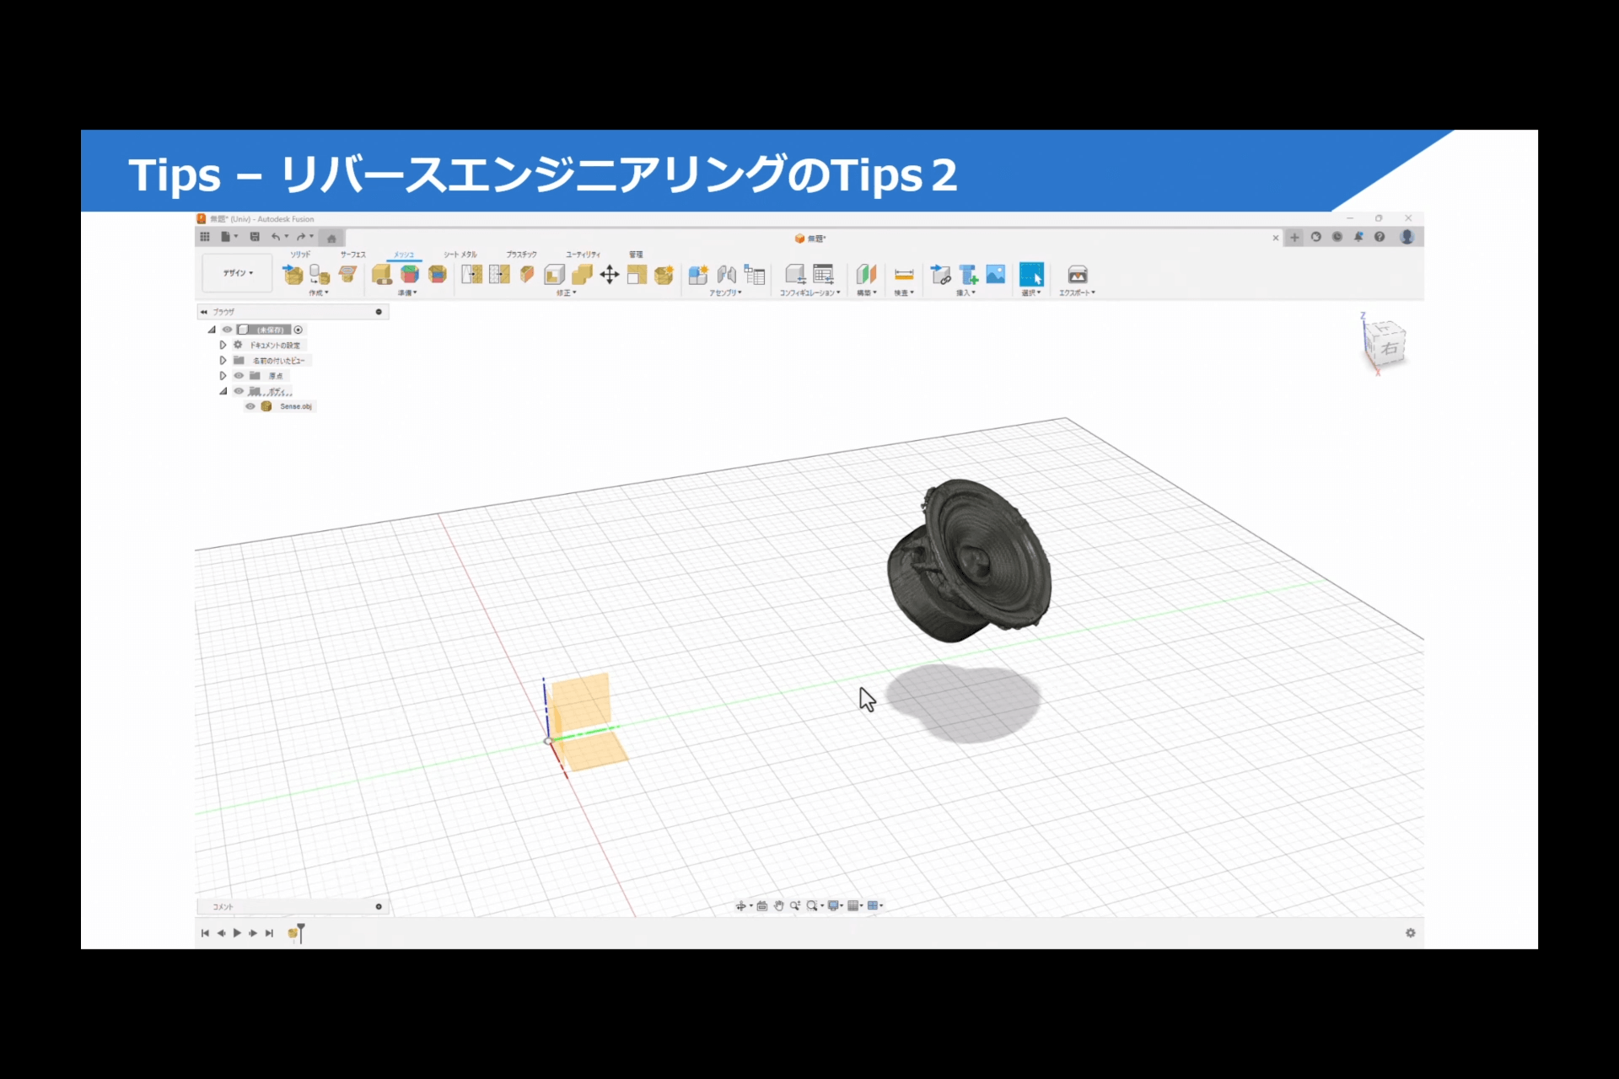The image size is (1619, 1079).
Task: Switch to the メッシュ tab
Action: tap(404, 254)
